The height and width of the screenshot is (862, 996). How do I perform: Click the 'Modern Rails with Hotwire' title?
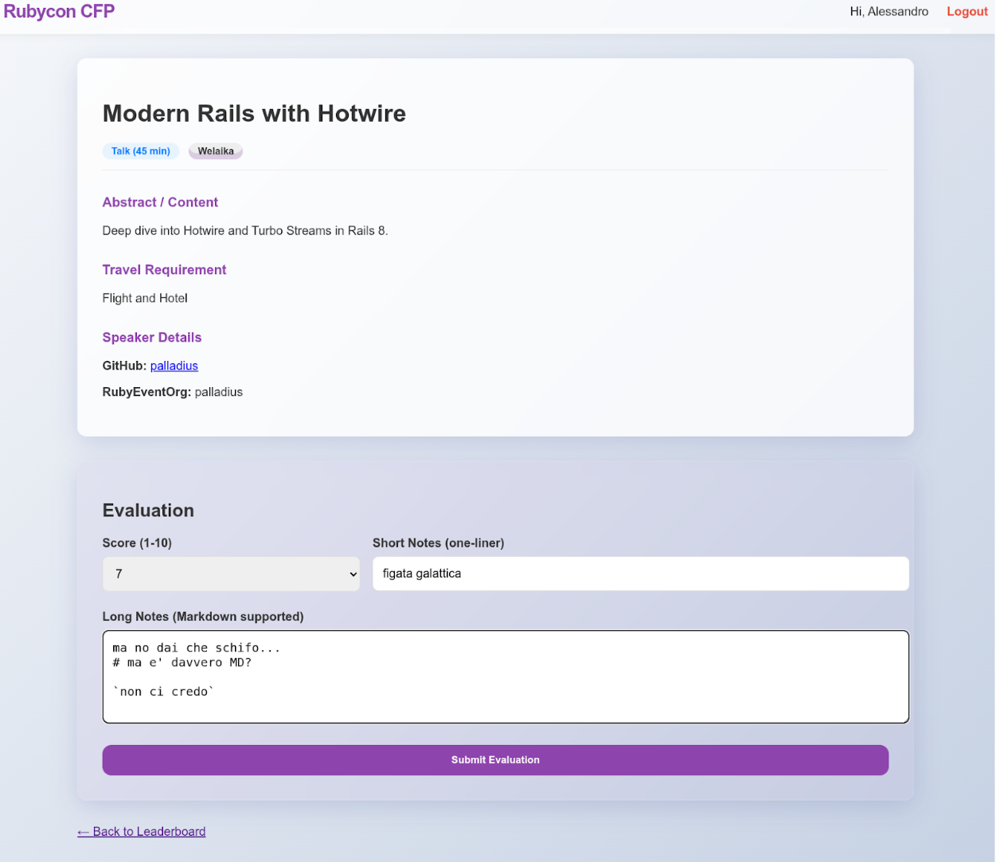254,114
